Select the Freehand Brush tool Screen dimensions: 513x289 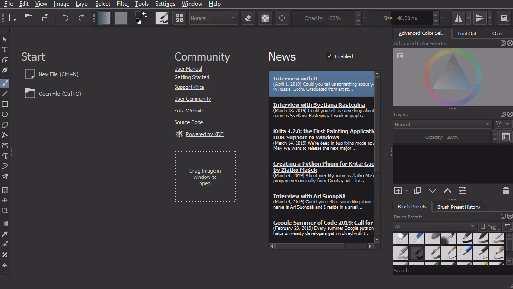pos(5,83)
